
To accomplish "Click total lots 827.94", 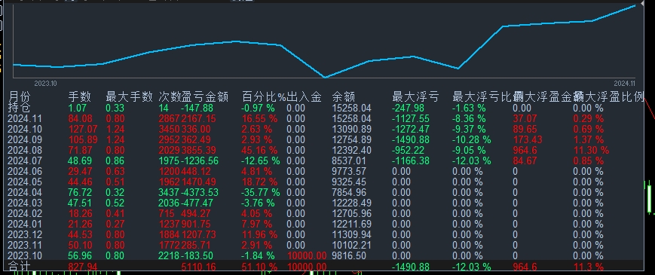I will click(83, 267).
